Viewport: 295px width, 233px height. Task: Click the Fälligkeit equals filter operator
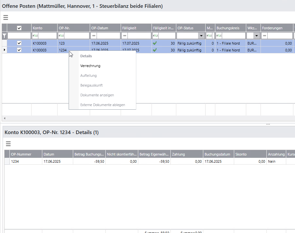tap(125, 36)
